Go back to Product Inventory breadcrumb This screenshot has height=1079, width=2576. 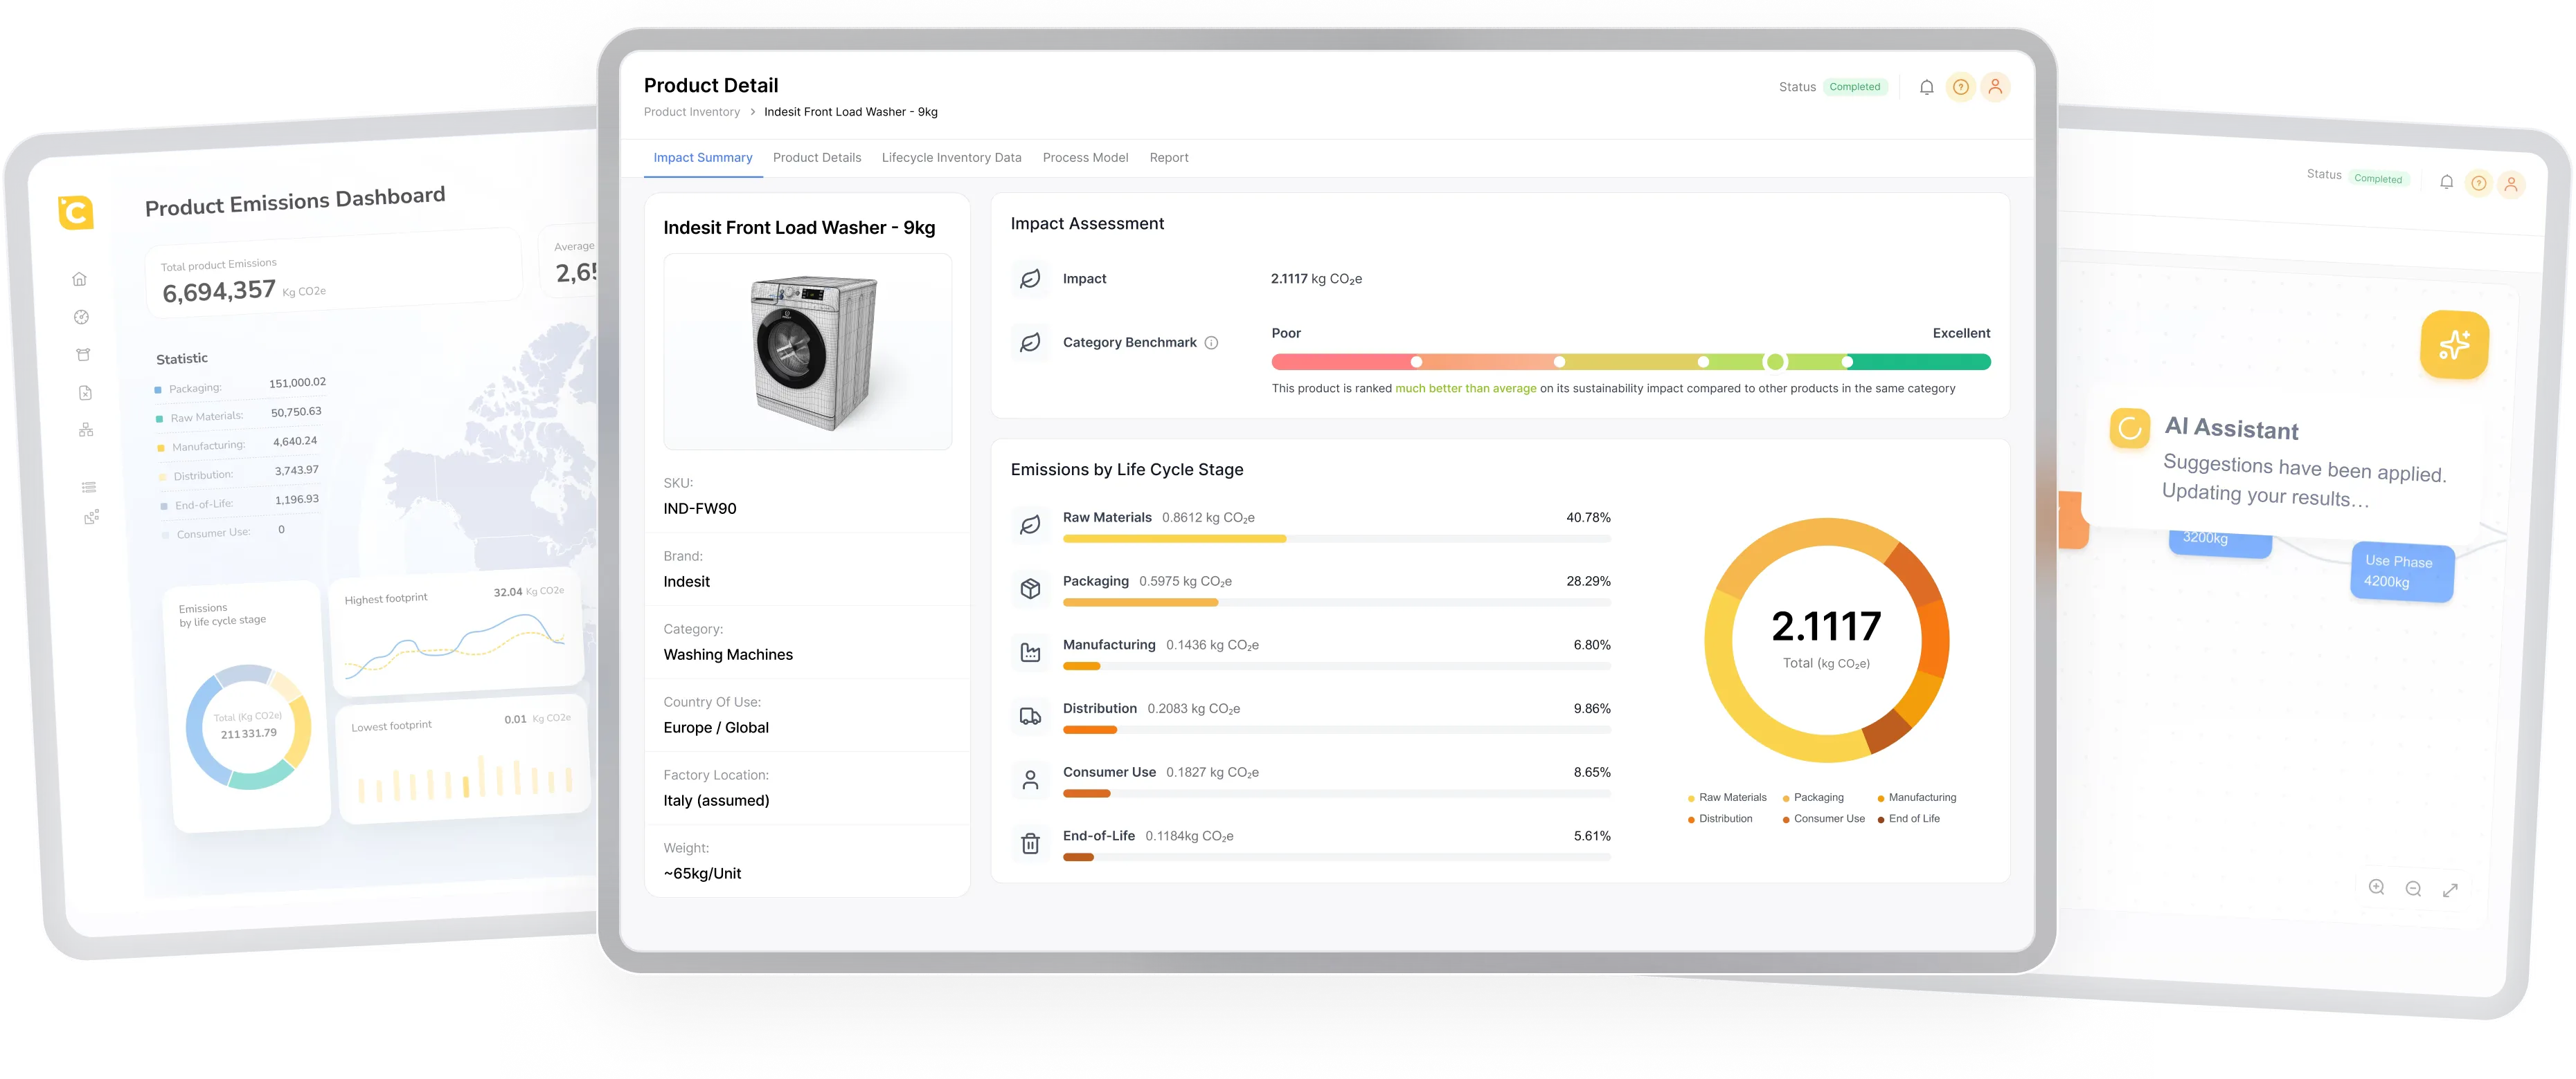692,112
